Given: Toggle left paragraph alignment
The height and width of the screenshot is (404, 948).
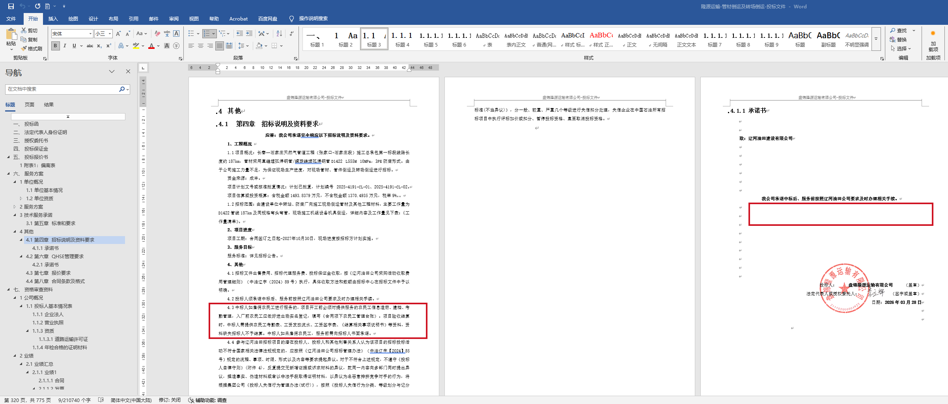Looking at the screenshot, I should click(191, 46).
